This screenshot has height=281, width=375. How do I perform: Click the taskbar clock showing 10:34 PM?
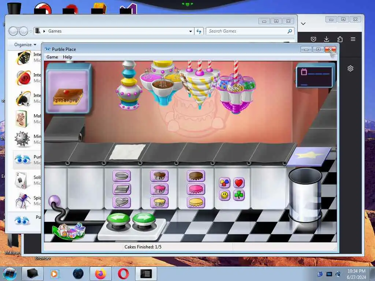pos(356,274)
